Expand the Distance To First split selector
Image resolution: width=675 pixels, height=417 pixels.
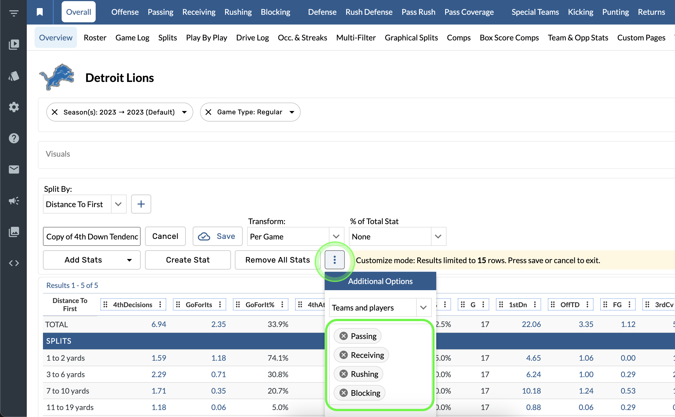tap(118, 204)
